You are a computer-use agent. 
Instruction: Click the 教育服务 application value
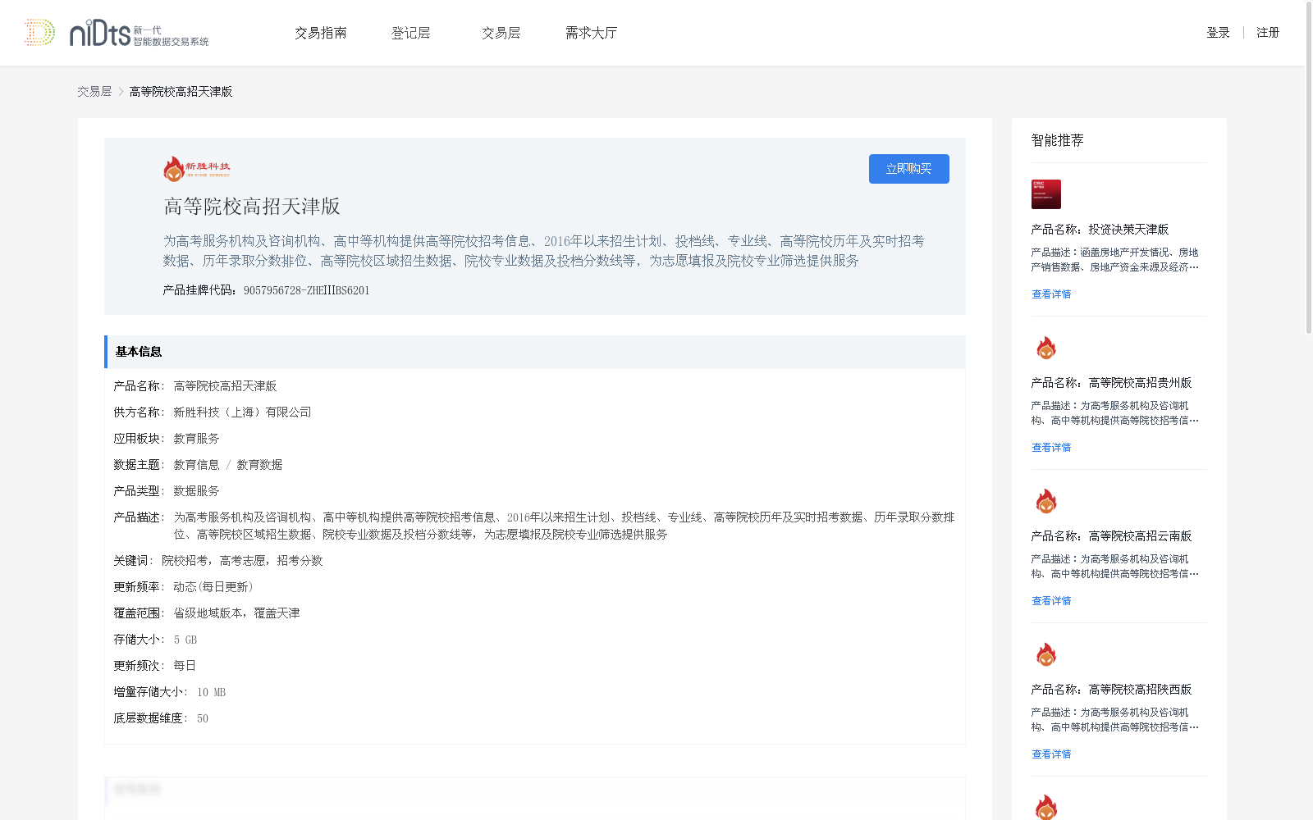tap(196, 439)
